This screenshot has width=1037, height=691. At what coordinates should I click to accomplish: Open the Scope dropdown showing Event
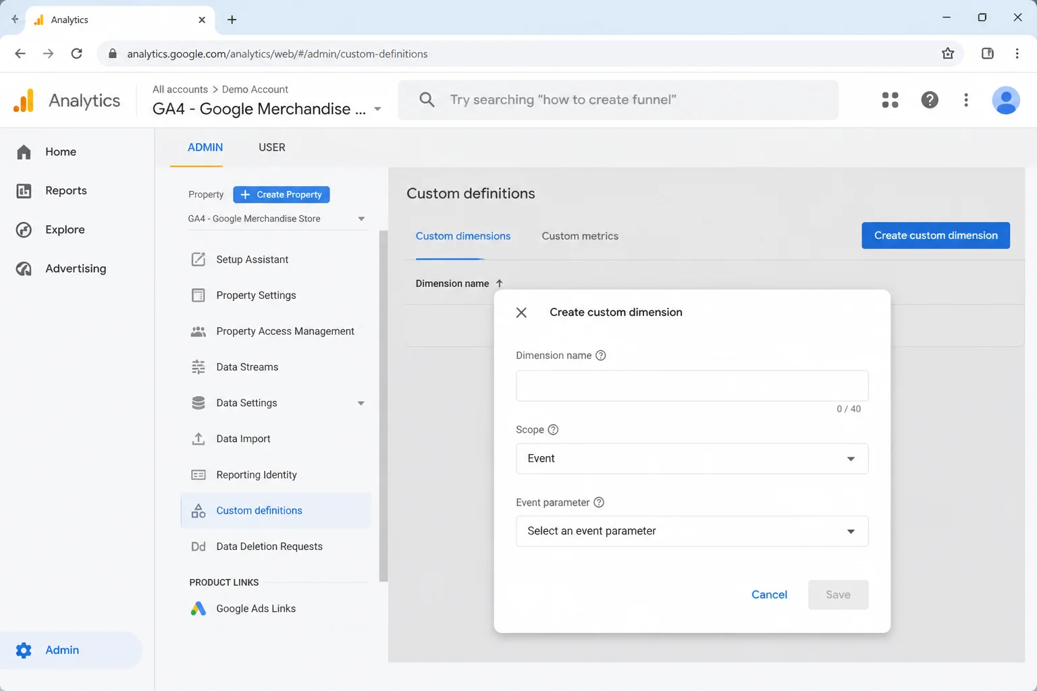click(x=692, y=459)
